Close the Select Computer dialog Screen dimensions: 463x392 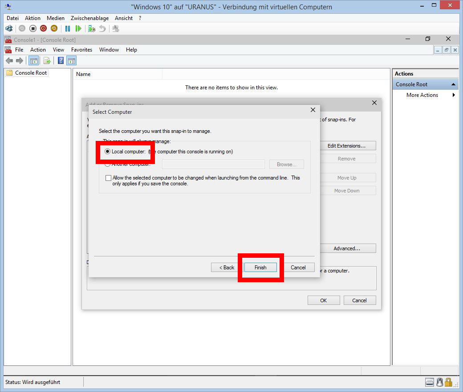point(313,110)
